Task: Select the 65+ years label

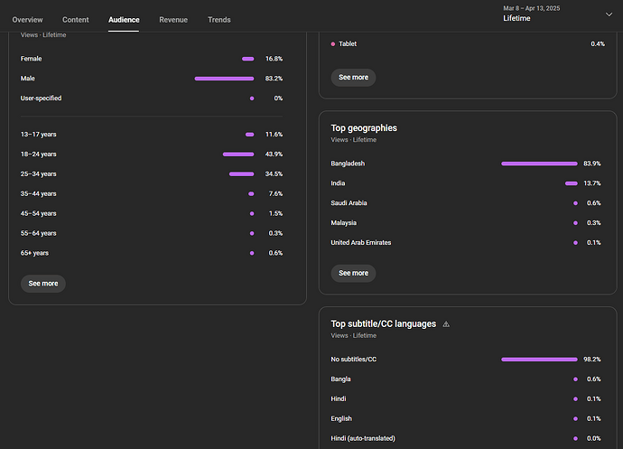Action: [x=34, y=253]
